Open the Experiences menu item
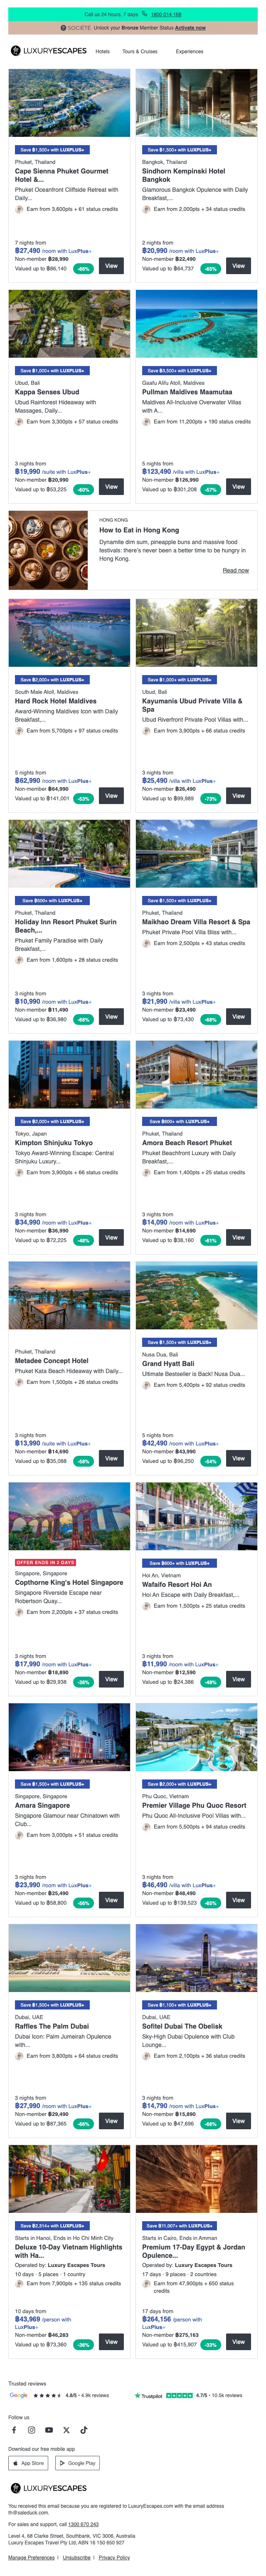Screen dimensions: 266x2576 tap(189, 51)
